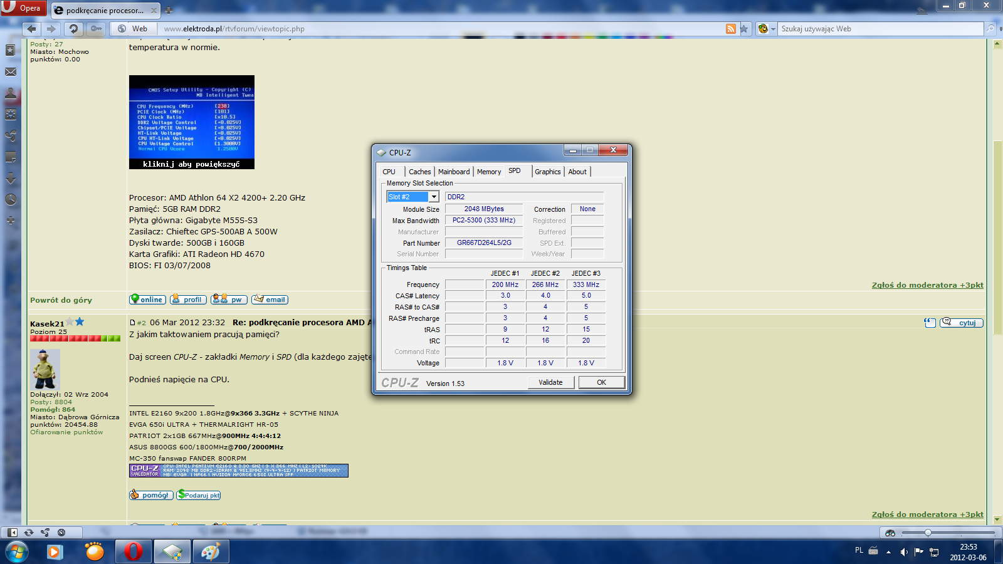Go back using the Opera back arrow
This screenshot has width=1003, height=564.
tap(31, 29)
